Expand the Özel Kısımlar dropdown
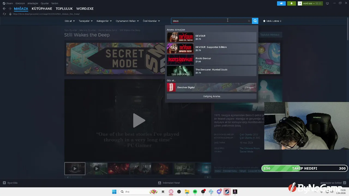This screenshot has width=349, height=196. pos(151,21)
